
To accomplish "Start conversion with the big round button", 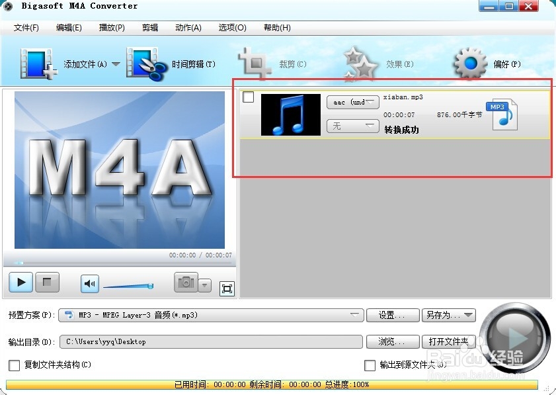I will click(x=515, y=337).
